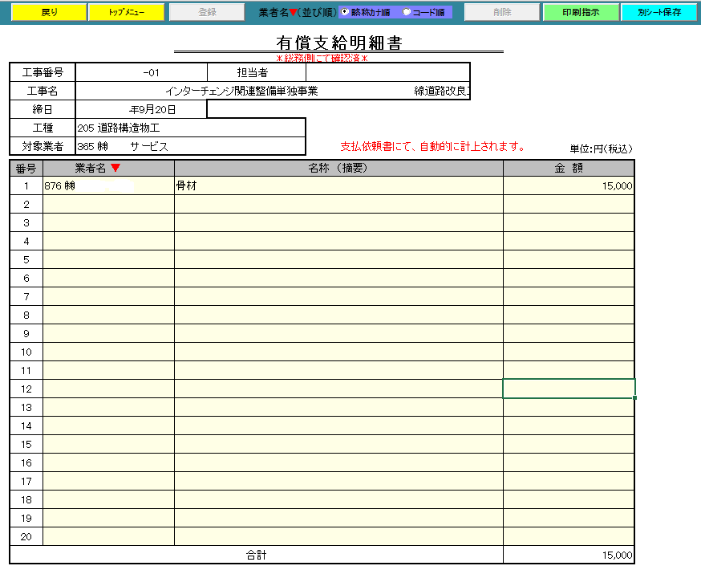Select the 略称カナ順 sort radio button
The width and height of the screenshot is (701, 570).
click(346, 13)
